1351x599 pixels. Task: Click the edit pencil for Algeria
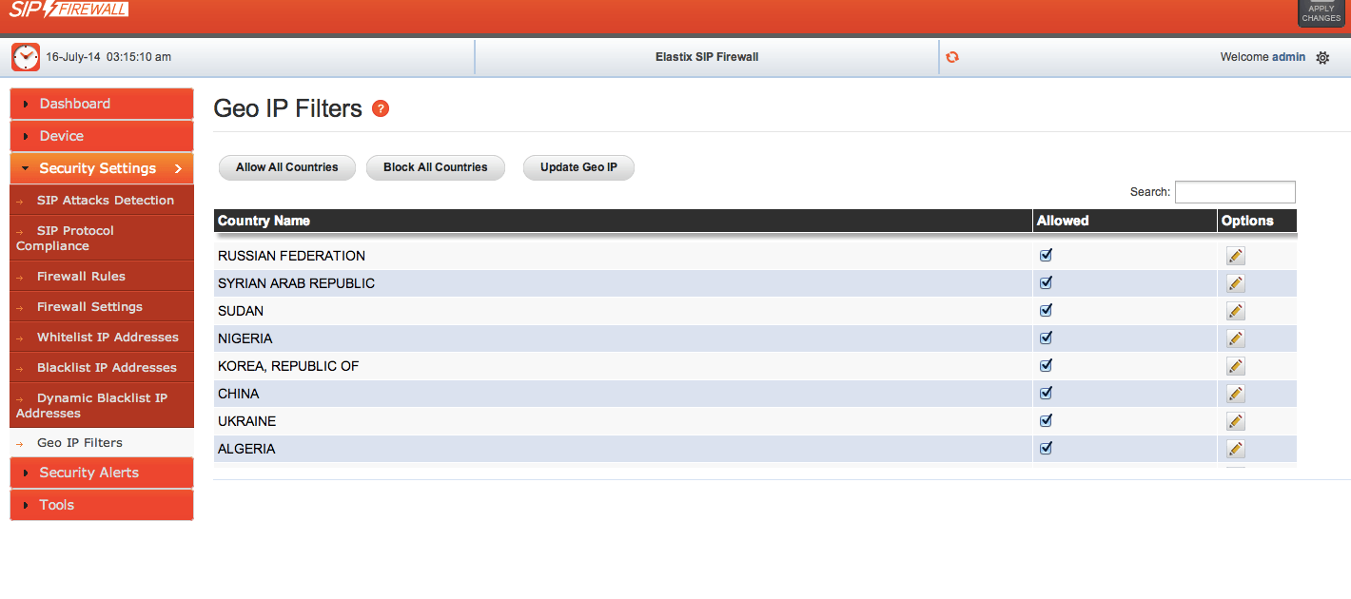click(x=1235, y=449)
